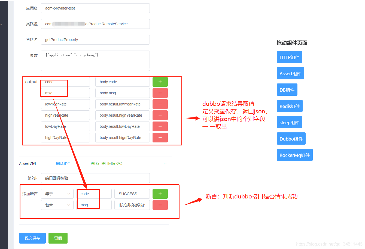Edit the highDayRate variable field
Screen dimensions: 365x249
click(x=65, y=138)
